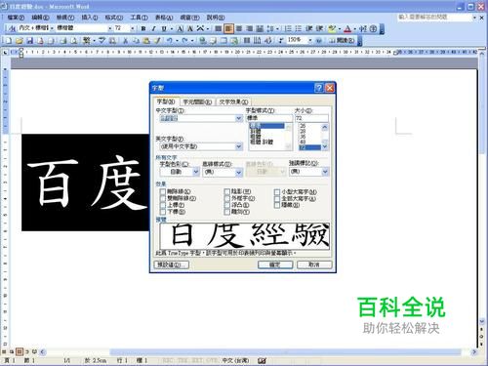Open the 檔案 File menu

click(x=16, y=18)
